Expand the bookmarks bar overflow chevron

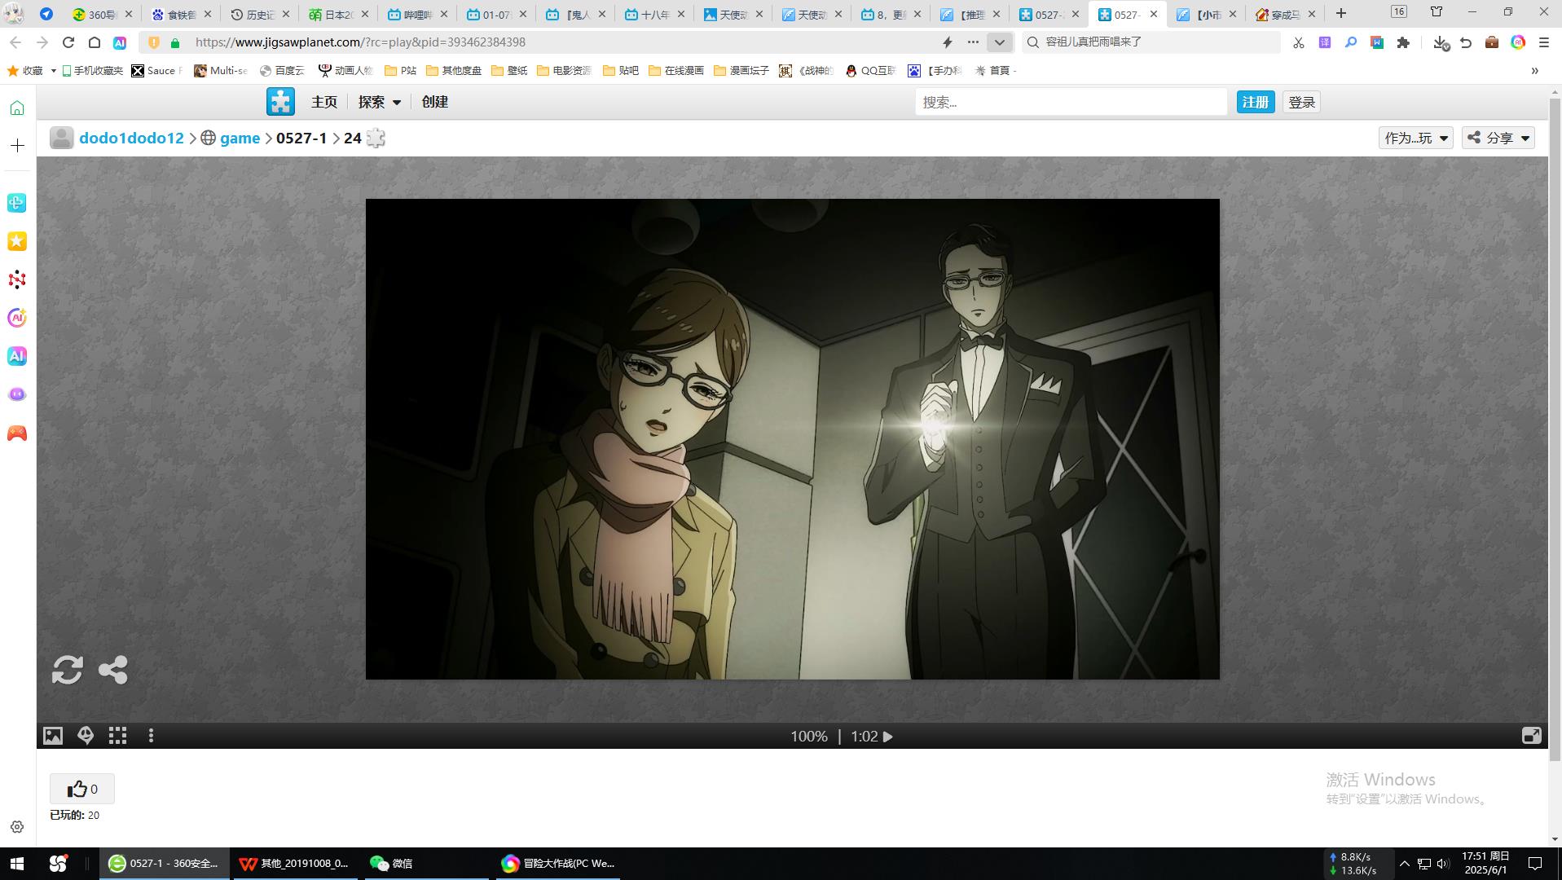click(x=1534, y=71)
